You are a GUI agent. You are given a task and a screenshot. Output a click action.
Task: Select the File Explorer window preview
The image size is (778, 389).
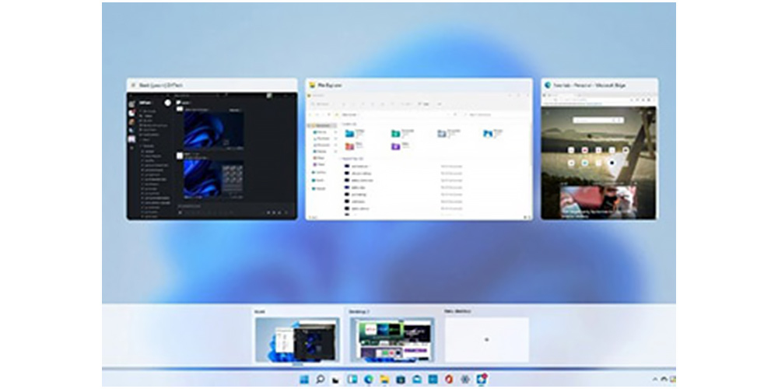419,156
